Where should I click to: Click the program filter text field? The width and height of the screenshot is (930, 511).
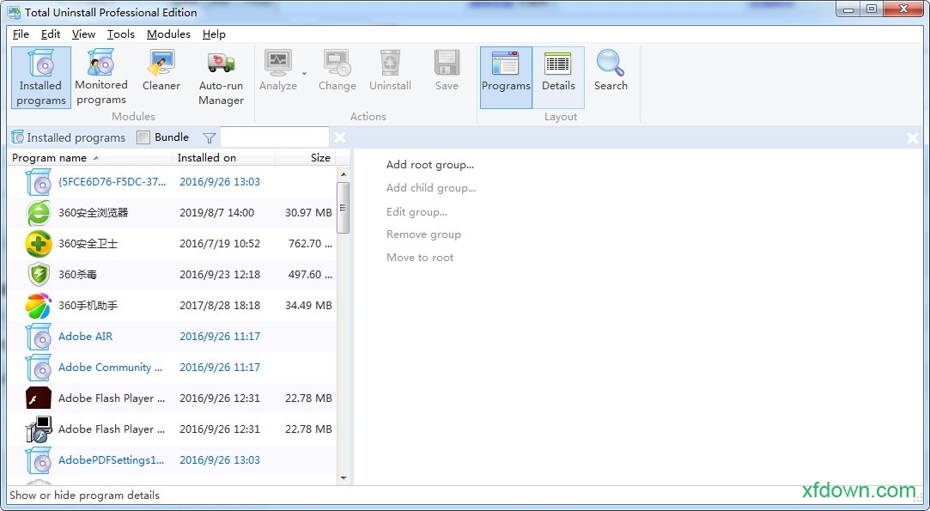tap(274, 137)
